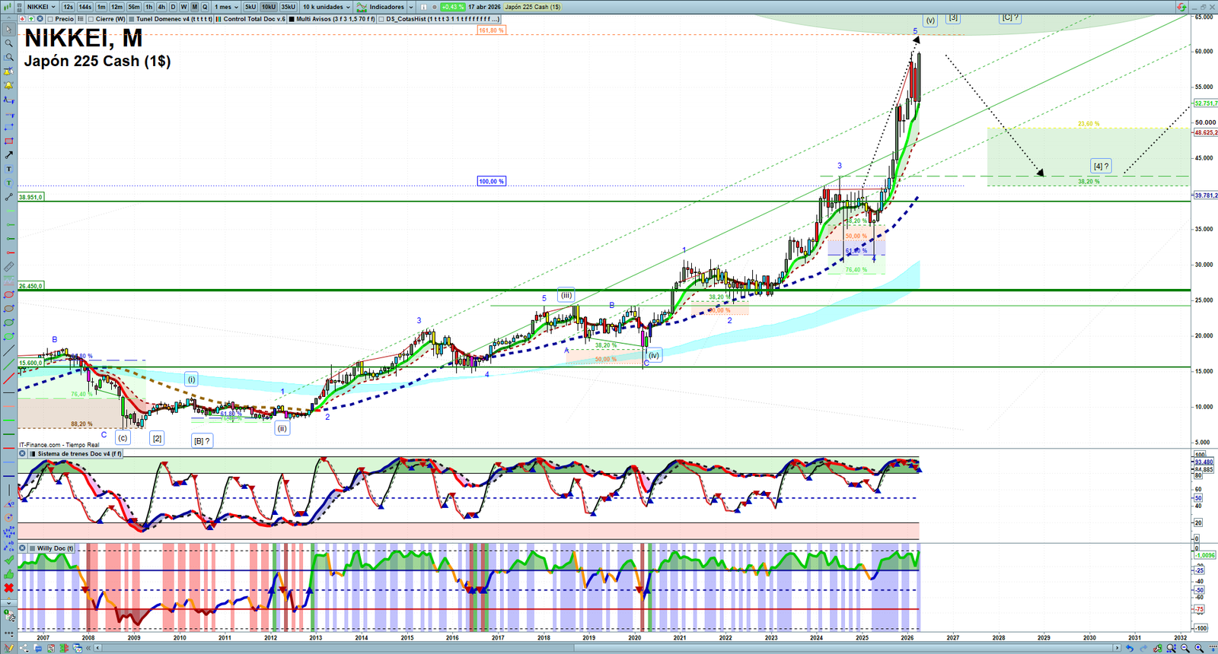Click the zoom in magnifier at bottom right
The height and width of the screenshot is (654, 1218).
pos(1199,648)
